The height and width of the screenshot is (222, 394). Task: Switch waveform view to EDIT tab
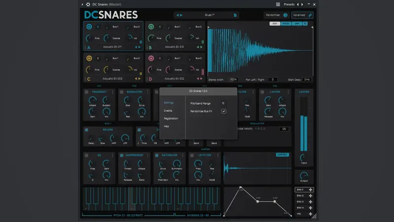click(275, 24)
